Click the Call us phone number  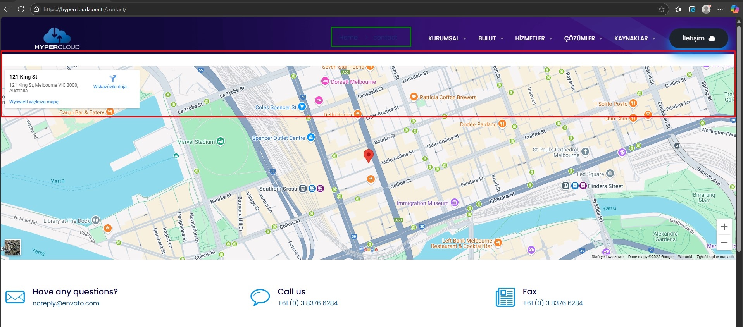(x=308, y=303)
